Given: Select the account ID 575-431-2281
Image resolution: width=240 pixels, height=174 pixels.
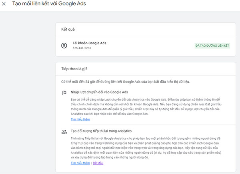Looking at the screenshot, I should click(82, 48).
